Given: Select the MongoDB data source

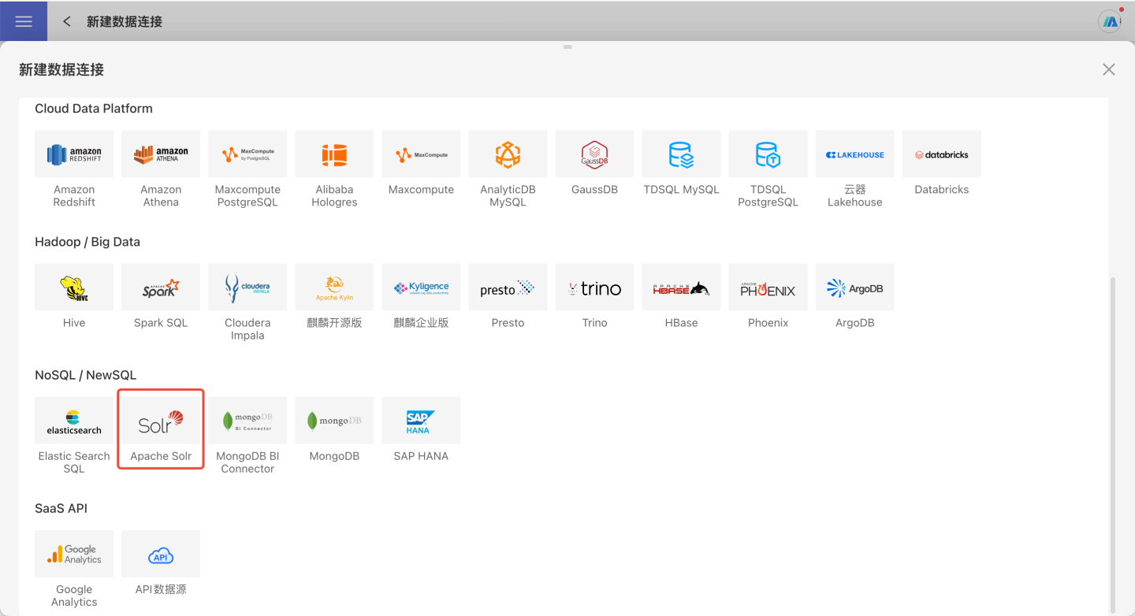Looking at the screenshot, I should coord(334,421).
